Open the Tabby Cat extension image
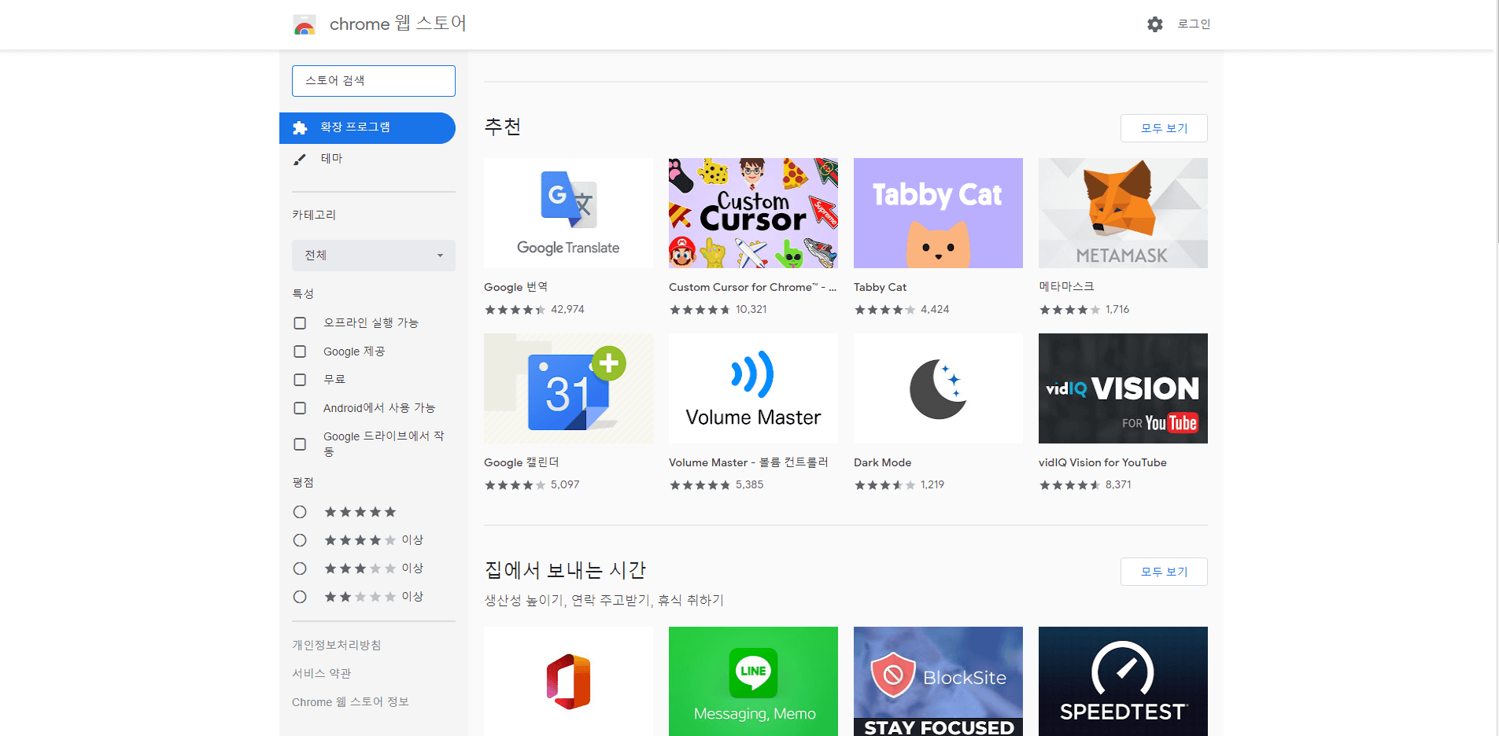The image size is (1499, 736). (x=938, y=213)
